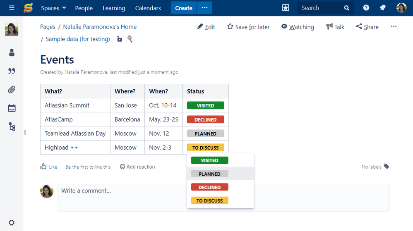Open the Learning menu
The image size is (413, 231).
(x=114, y=8)
